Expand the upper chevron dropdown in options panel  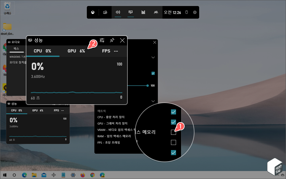point(153,58)
